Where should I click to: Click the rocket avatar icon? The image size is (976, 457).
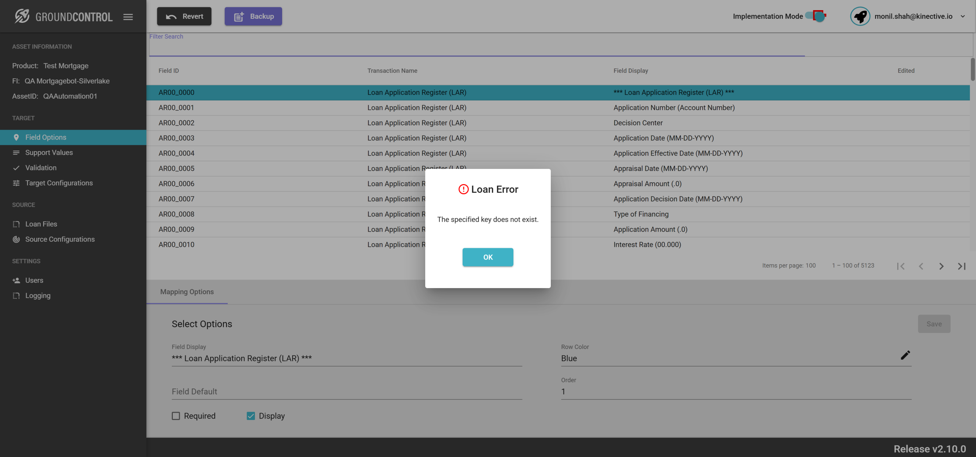tap(860, 16)
